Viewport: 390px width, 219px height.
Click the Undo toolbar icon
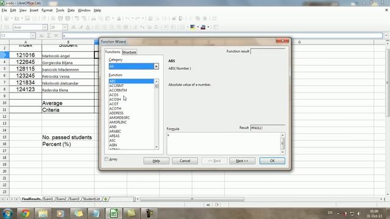pyautogui.click(x=127, y=18)
